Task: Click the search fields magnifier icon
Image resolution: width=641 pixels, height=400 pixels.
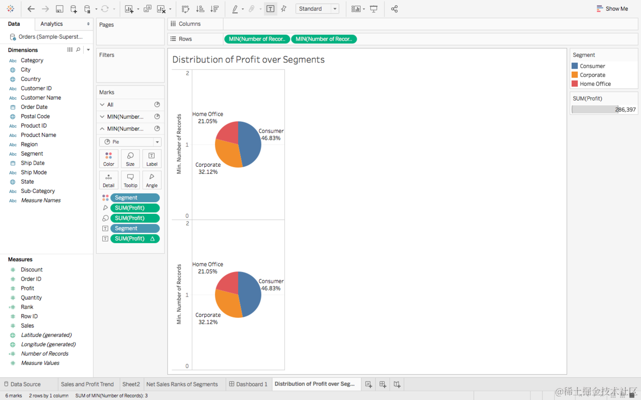Action: tap(79, 50)
